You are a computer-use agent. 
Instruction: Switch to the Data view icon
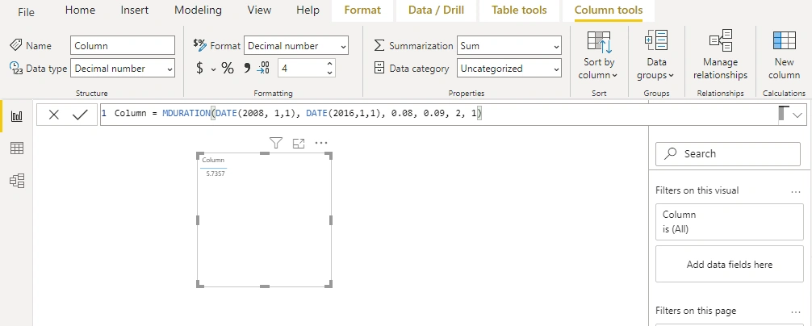pyautogui.click(x=17, y=148)
